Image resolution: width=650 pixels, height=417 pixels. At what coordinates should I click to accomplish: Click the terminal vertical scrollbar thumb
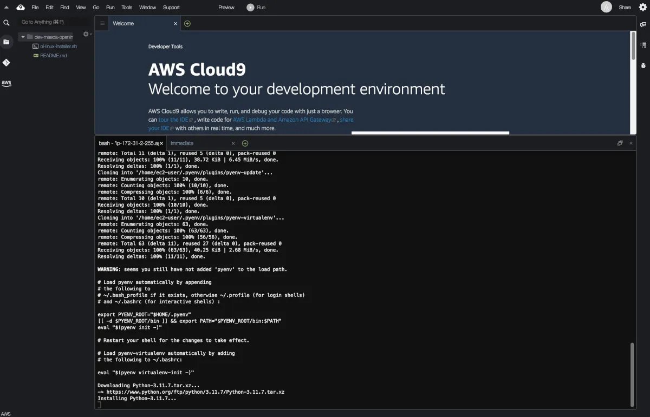631,373
